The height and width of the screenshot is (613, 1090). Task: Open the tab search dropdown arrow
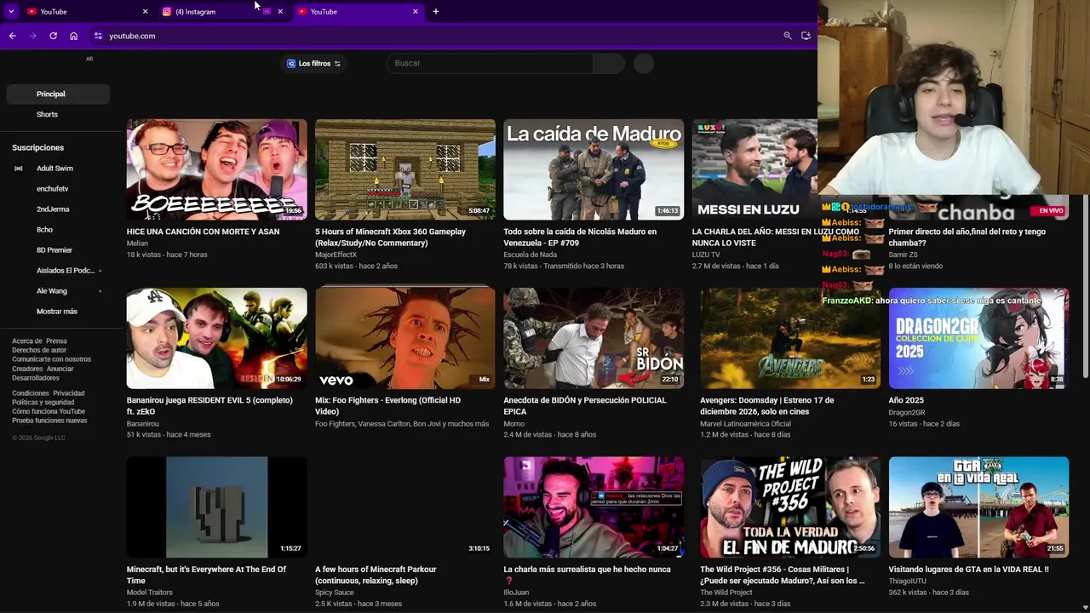(11, 11)
